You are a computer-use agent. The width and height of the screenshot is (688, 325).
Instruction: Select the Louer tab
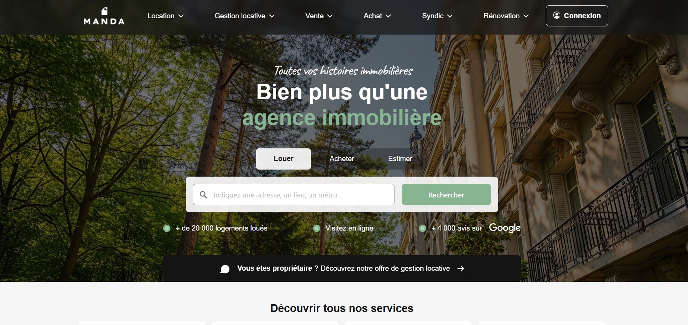[283, 159]
